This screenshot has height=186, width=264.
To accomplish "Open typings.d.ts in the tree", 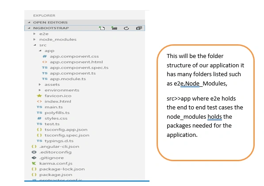I will (59, 141).
